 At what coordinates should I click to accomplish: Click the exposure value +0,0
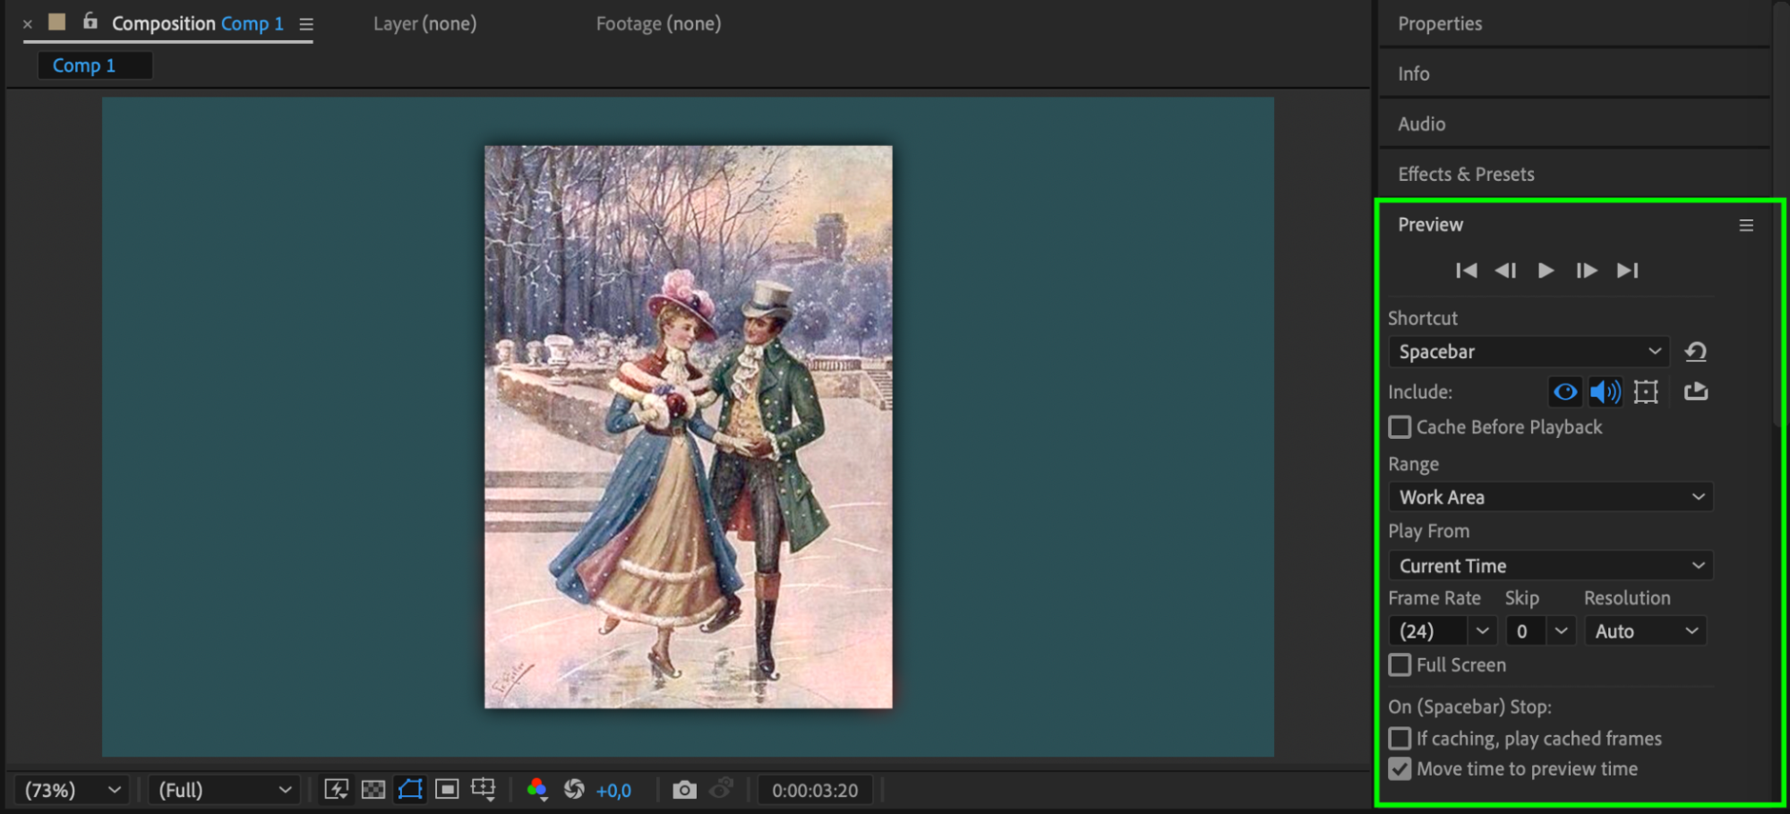613,791
